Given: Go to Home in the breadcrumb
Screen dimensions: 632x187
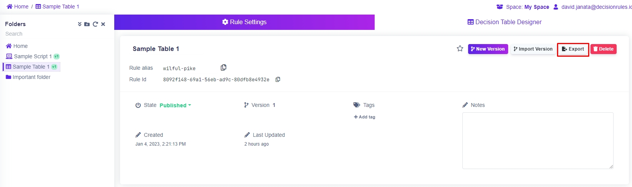Looking at the screenshot, I should tap(18, 7).
